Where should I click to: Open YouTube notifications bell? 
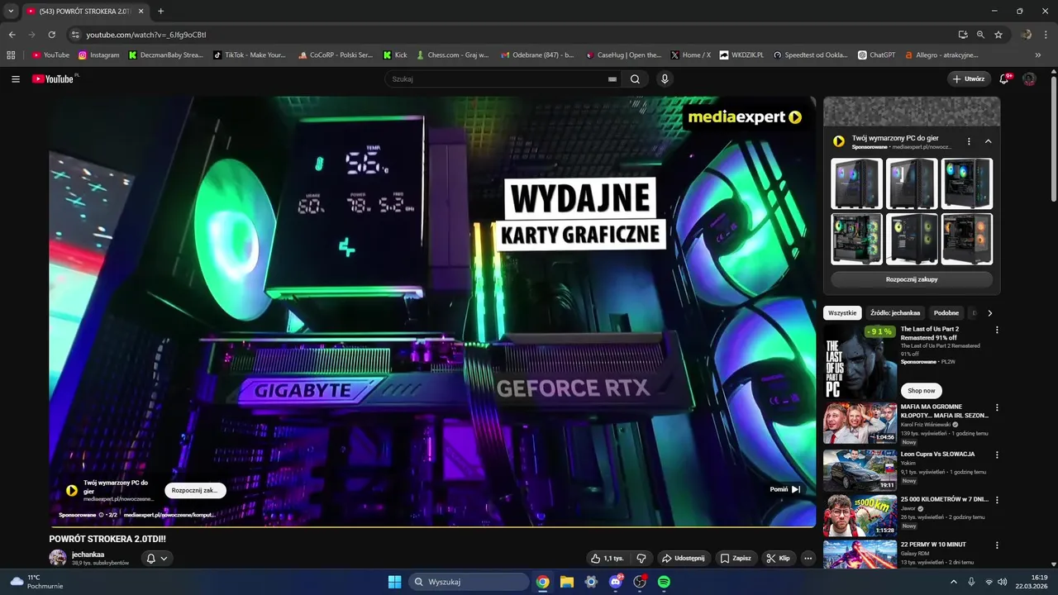pyautogui.click(x=1004, y=79)
